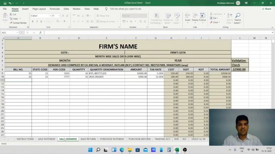Open Find & Select magnifier
275x154 pixels.
(238, 18)
